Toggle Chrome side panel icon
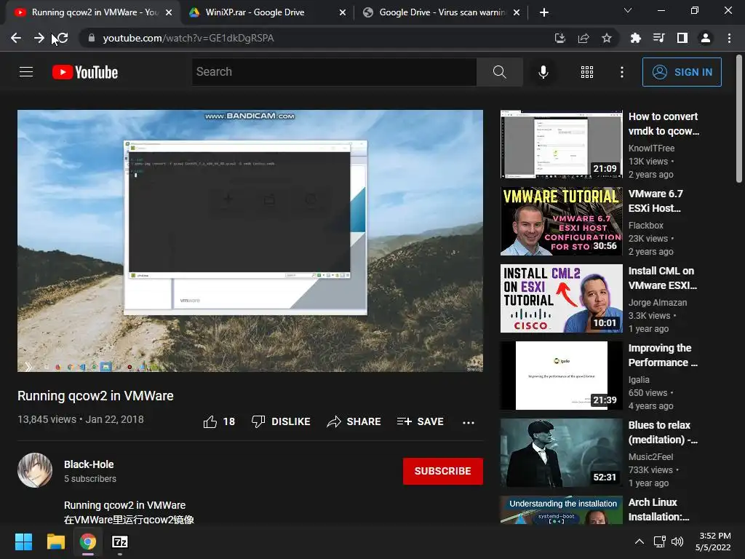 [x=682, y=38]
